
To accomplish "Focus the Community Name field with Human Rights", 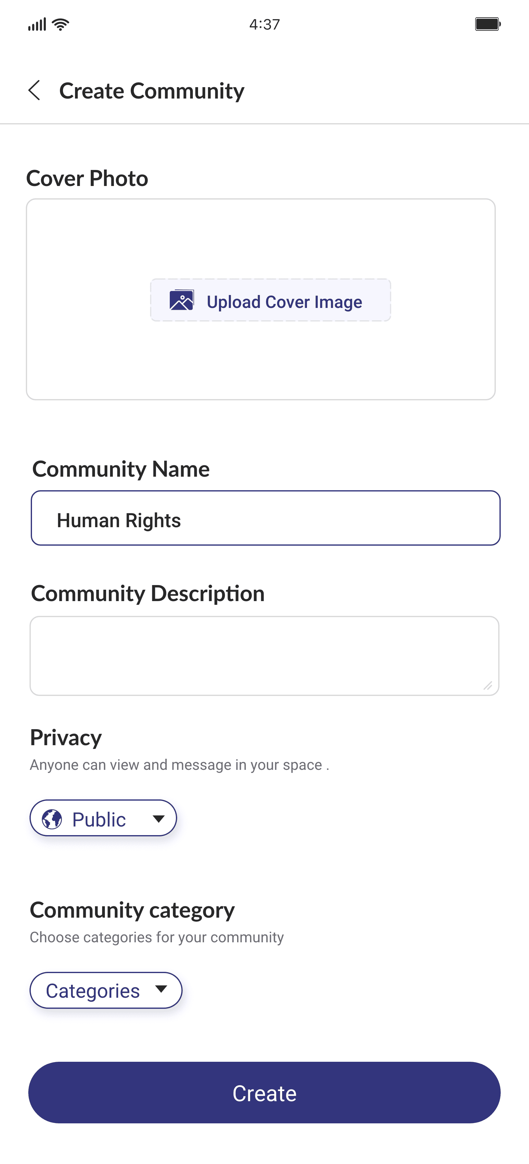I will tap(265, 518).
